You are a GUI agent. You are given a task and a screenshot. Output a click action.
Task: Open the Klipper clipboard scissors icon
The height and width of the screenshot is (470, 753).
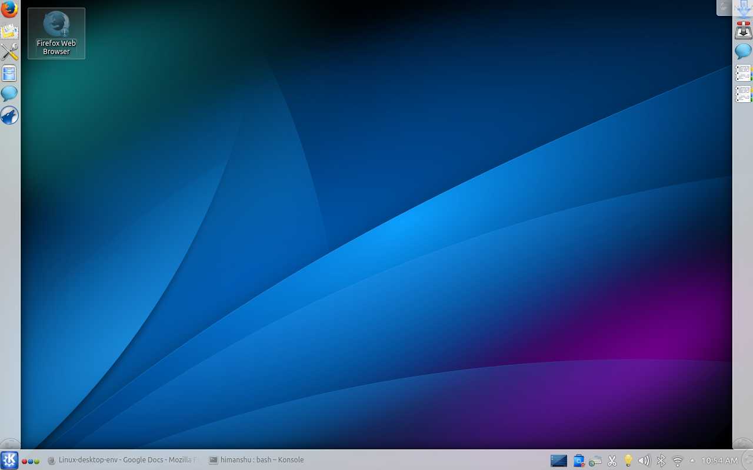tap(612, 461)
